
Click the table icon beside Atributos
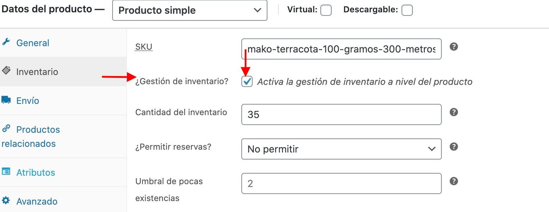tap(6, 172)
